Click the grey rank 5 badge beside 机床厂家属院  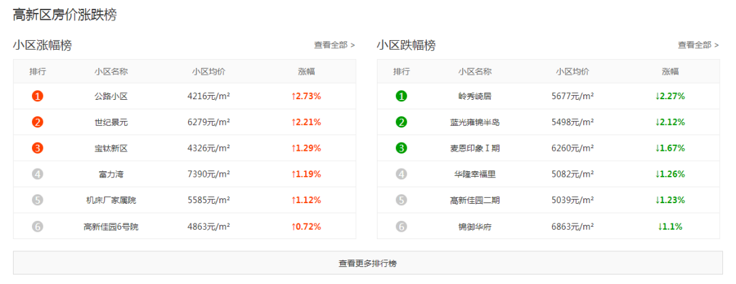pos(37,200)
